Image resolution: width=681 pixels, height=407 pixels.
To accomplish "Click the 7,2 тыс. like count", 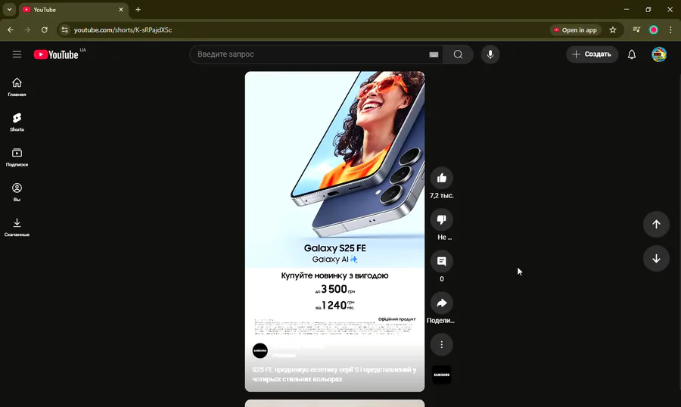I will click(x=442, y=196).
